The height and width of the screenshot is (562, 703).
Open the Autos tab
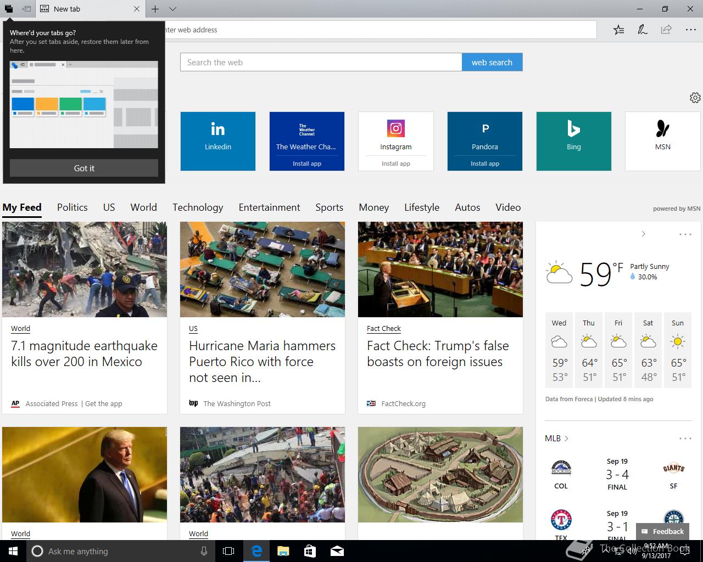(x=468, y=207)
